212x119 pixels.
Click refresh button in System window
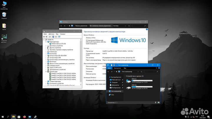(129, 26)
